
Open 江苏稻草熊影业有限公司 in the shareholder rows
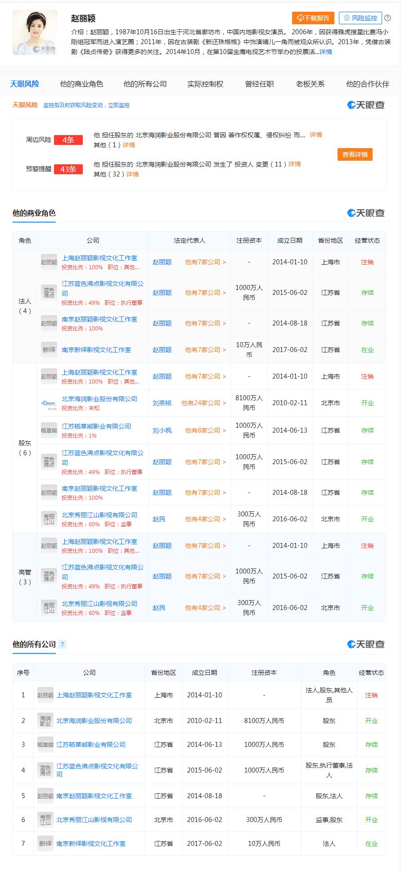click(96, 426)
